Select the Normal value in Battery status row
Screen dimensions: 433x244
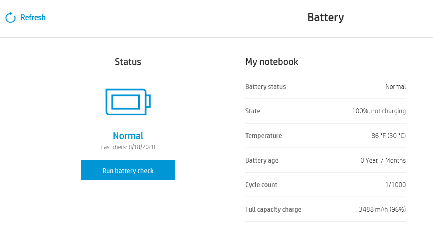395,87
